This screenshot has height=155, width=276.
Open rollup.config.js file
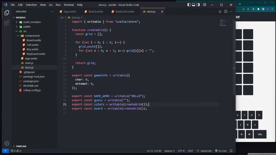coord(32,90)
